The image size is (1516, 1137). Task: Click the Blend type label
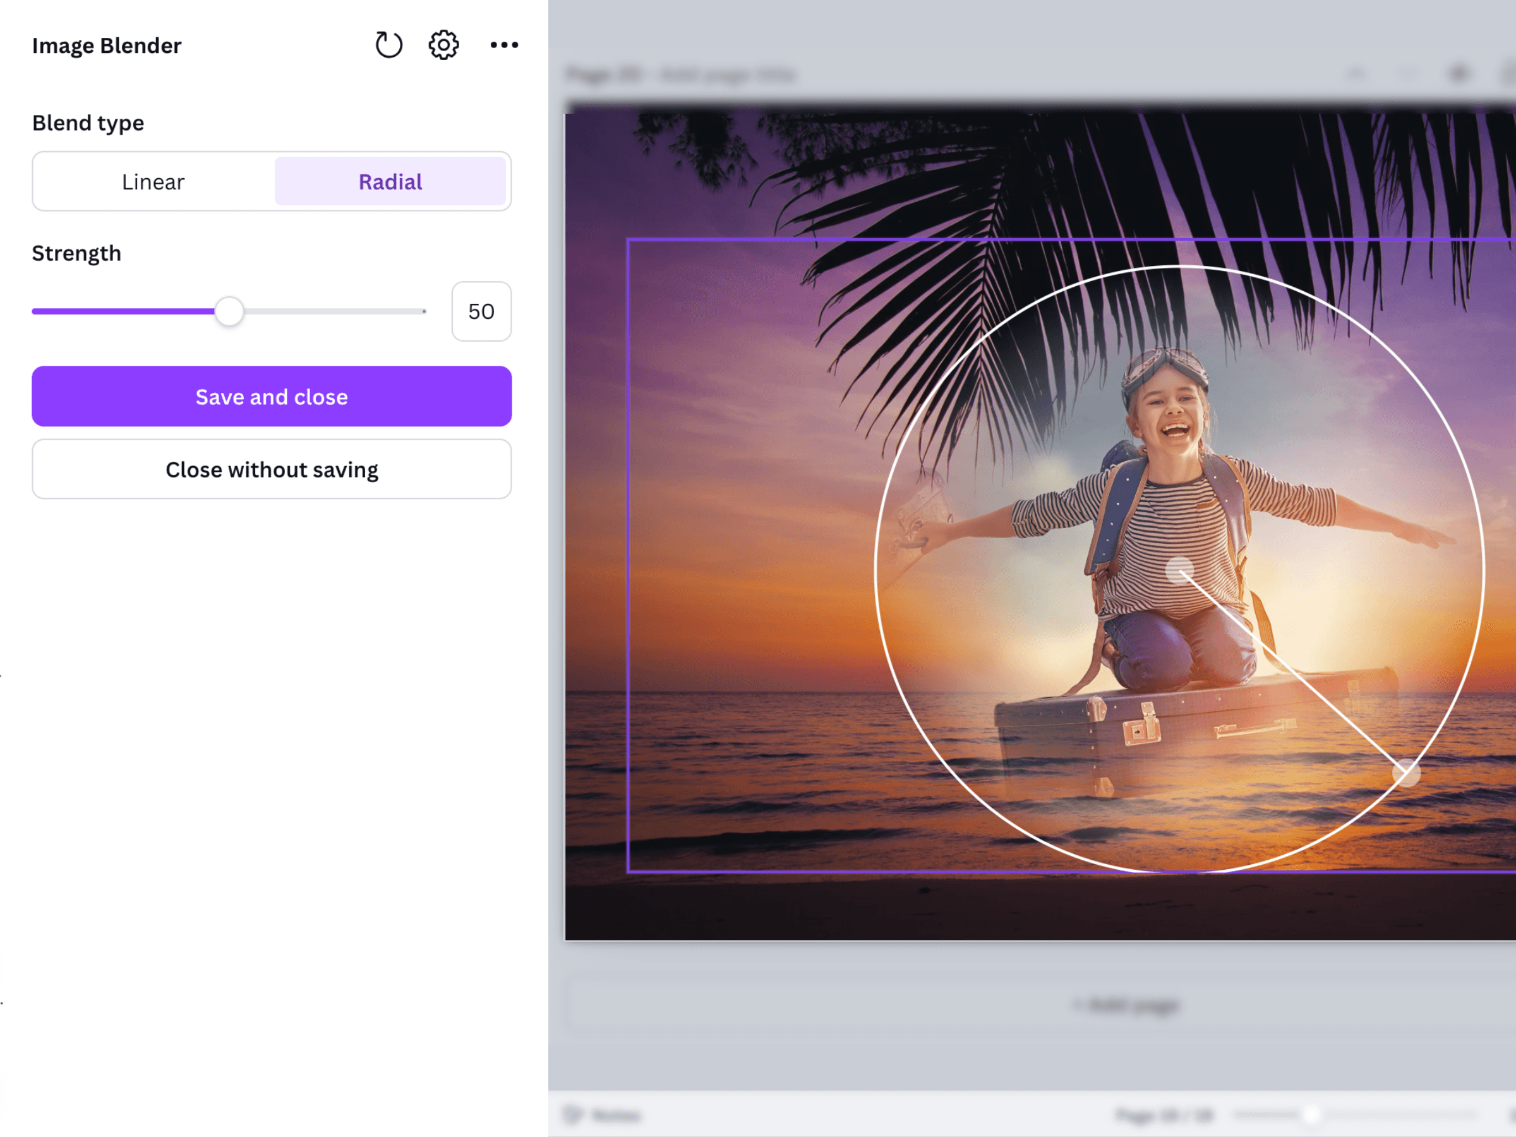coord(88,123)
